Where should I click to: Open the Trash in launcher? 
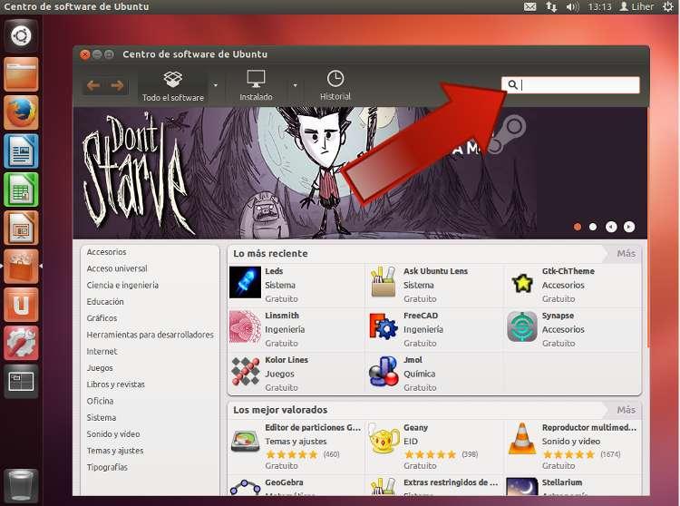point(21,486)
